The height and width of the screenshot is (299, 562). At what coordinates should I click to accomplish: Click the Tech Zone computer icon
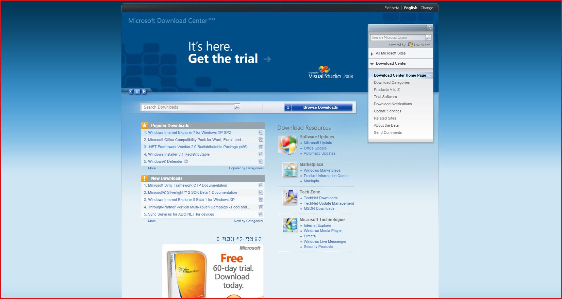tap(290, 198)
